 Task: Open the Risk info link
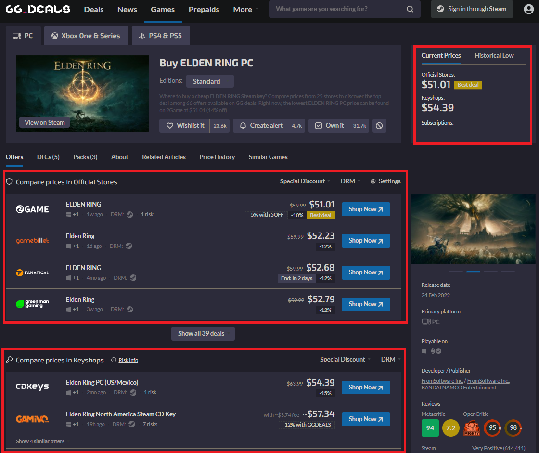[128, 360]
